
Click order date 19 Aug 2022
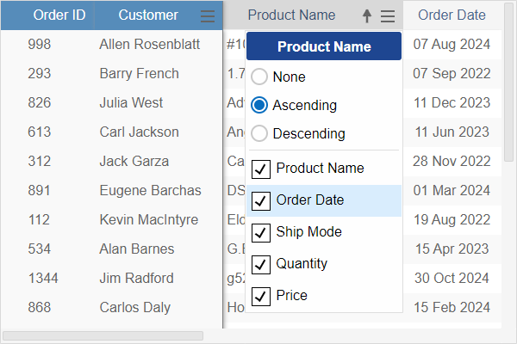(452, 220)
